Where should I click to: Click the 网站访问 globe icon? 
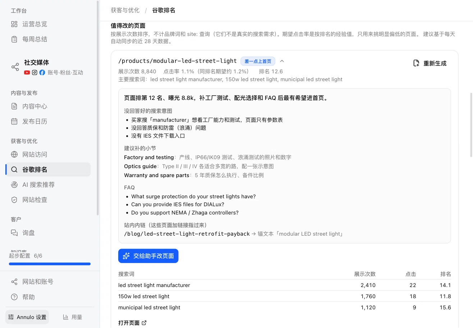coord(14,154)
